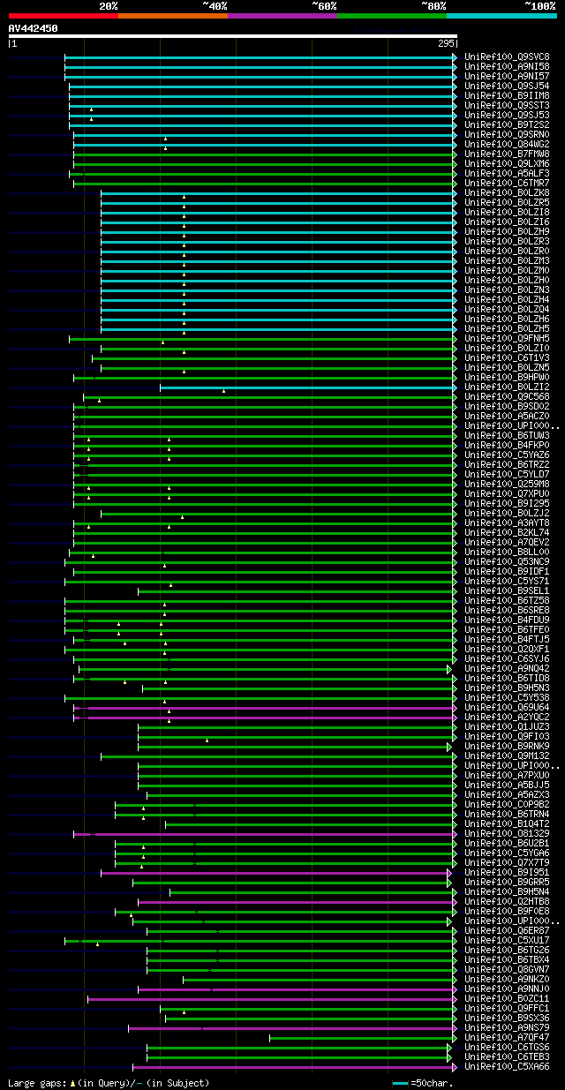Select the UniRef100_B7FMW8 label
This screenshot has width=565, height=1090.
point(507,154)
